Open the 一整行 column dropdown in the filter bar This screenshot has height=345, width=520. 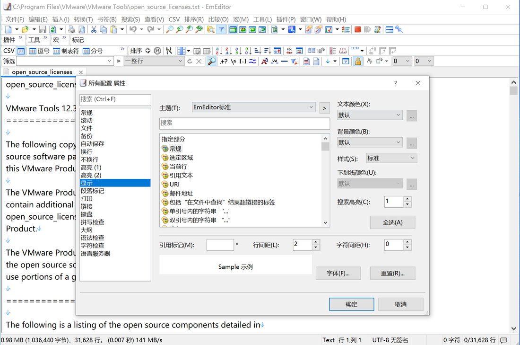[x=154, y=61]
